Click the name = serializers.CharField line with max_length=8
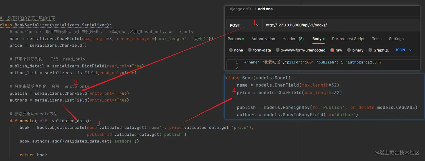This screenshot has width=425, height=161. 111,38
